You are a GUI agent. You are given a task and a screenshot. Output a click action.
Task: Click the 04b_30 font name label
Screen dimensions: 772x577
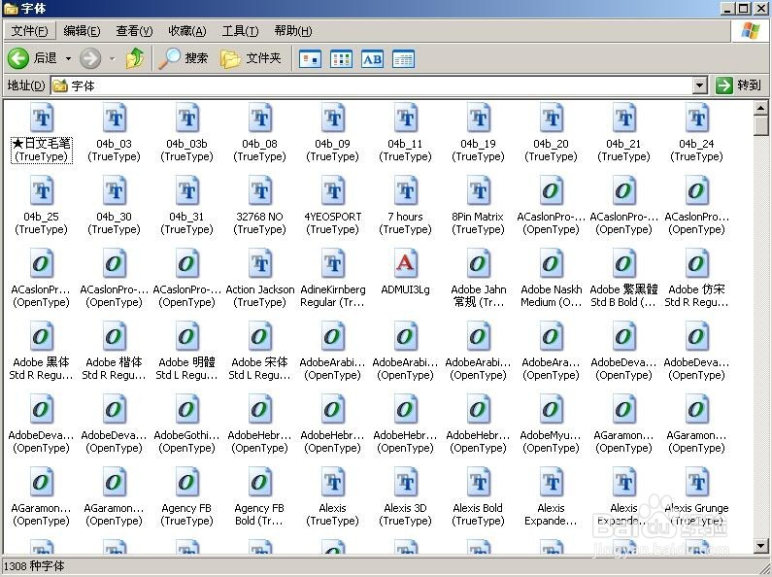[115, 223]
